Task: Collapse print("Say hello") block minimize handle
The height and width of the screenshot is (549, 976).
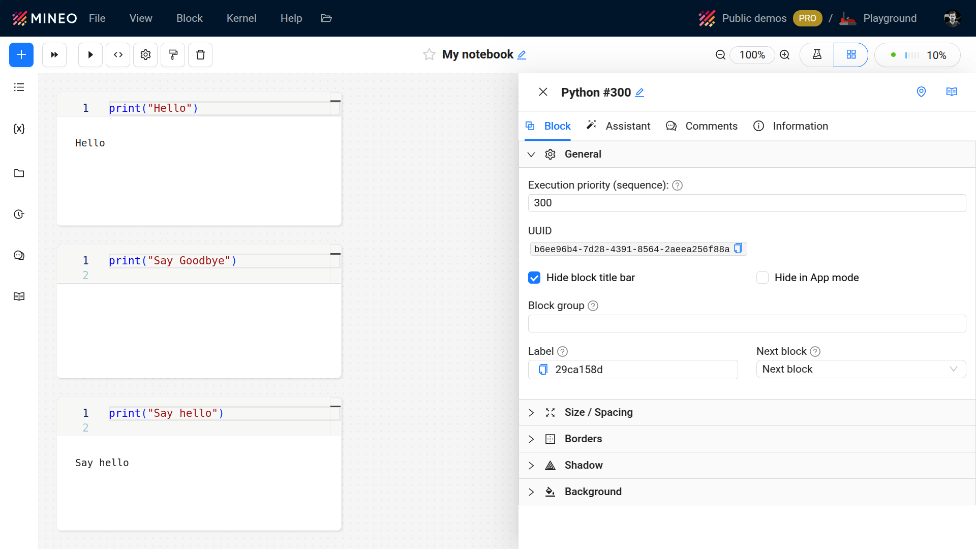Action: tap(335, 406)
